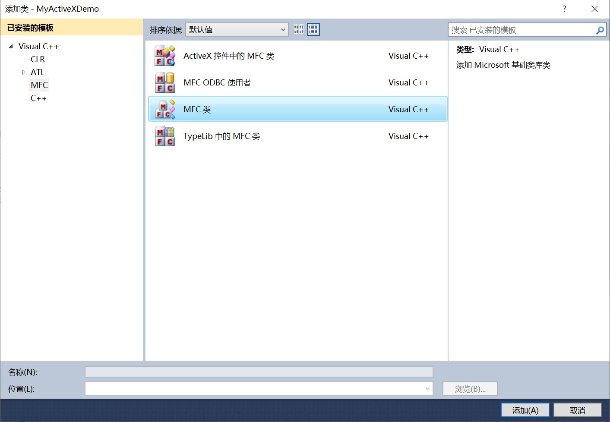Click the 已安装的模板 header

(72, 28)
